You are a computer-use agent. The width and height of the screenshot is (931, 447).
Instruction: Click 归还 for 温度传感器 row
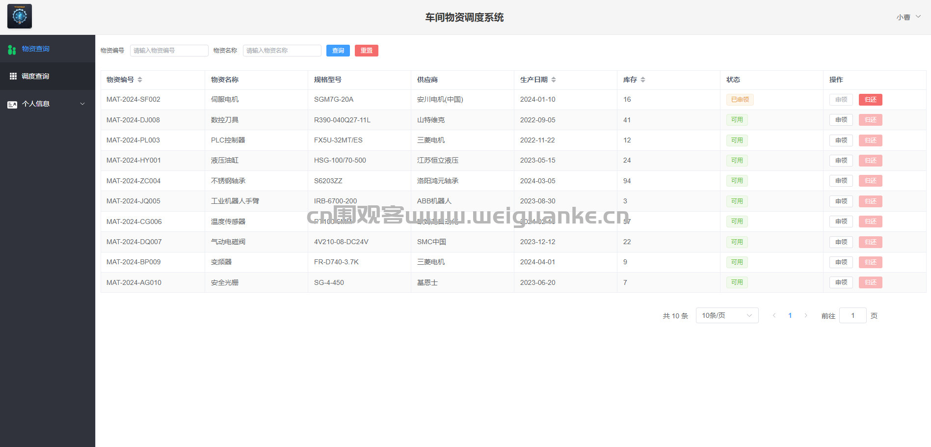click(871, 222)
